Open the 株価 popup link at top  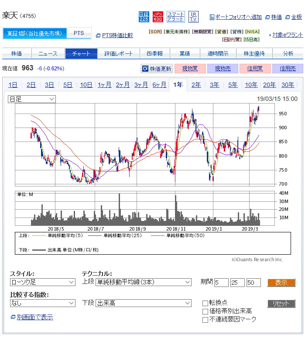click(x=276, y=17)
